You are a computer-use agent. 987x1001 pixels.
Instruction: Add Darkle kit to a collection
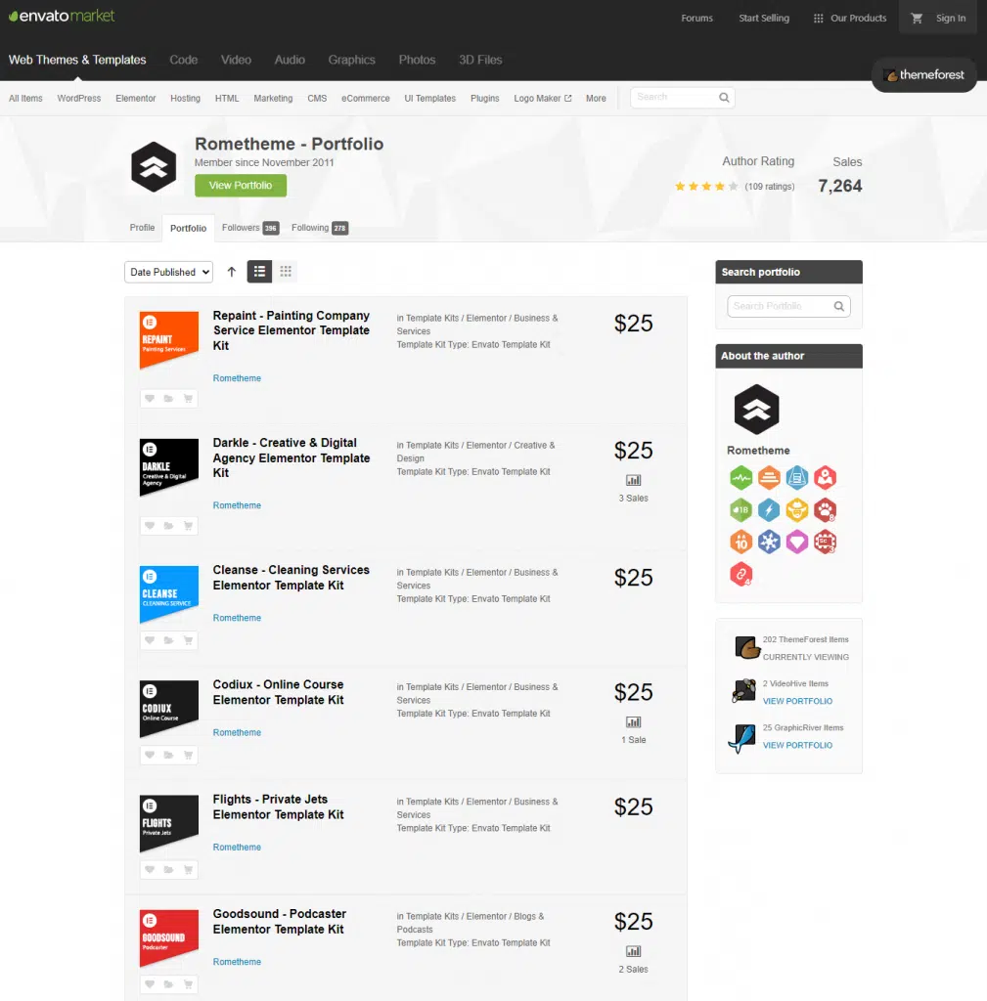coord(168,526)
